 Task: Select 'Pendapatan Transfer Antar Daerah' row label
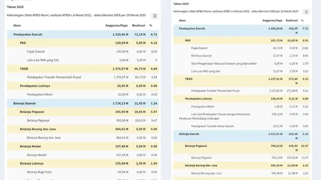212,126
